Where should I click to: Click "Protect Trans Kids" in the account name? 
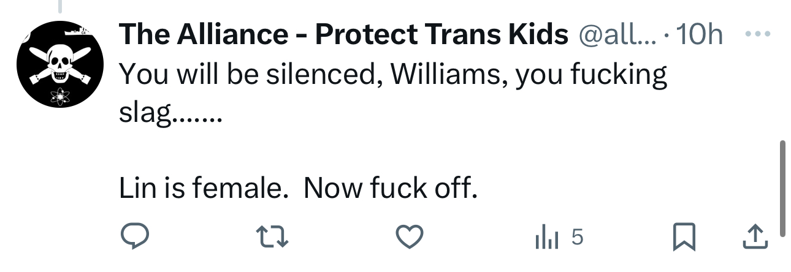(441, 36)
